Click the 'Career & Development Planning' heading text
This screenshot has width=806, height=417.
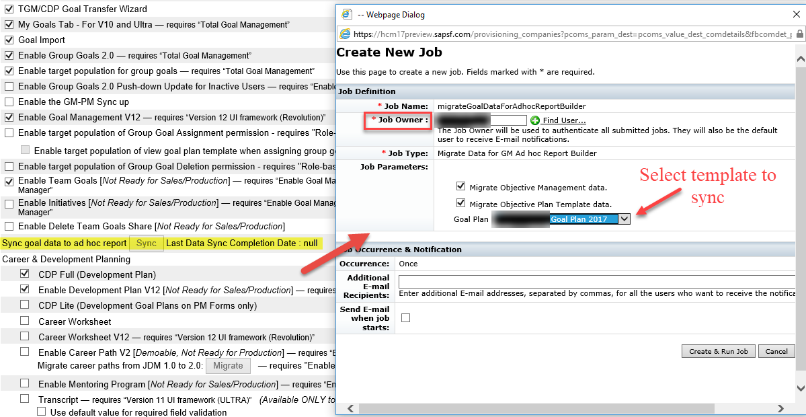(x=67, y=259)
